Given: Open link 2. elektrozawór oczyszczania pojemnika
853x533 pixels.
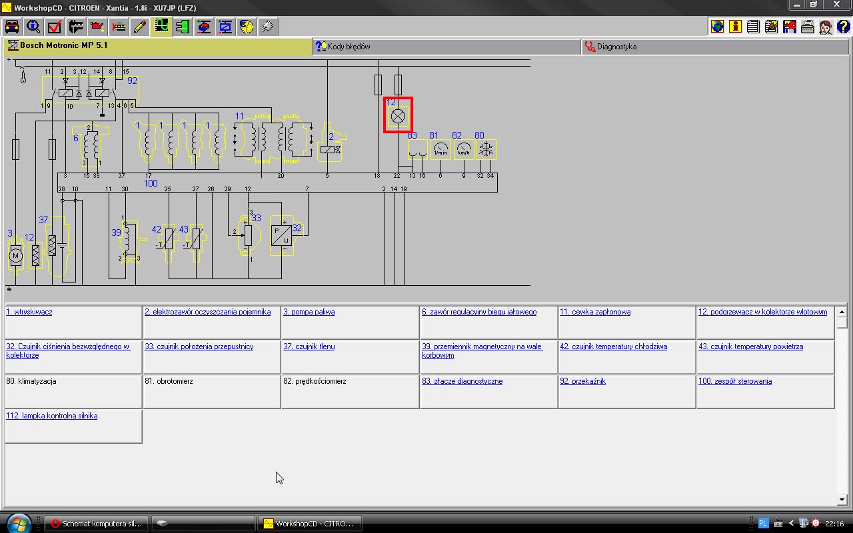Looking at the screenshot, I should 208,312.
